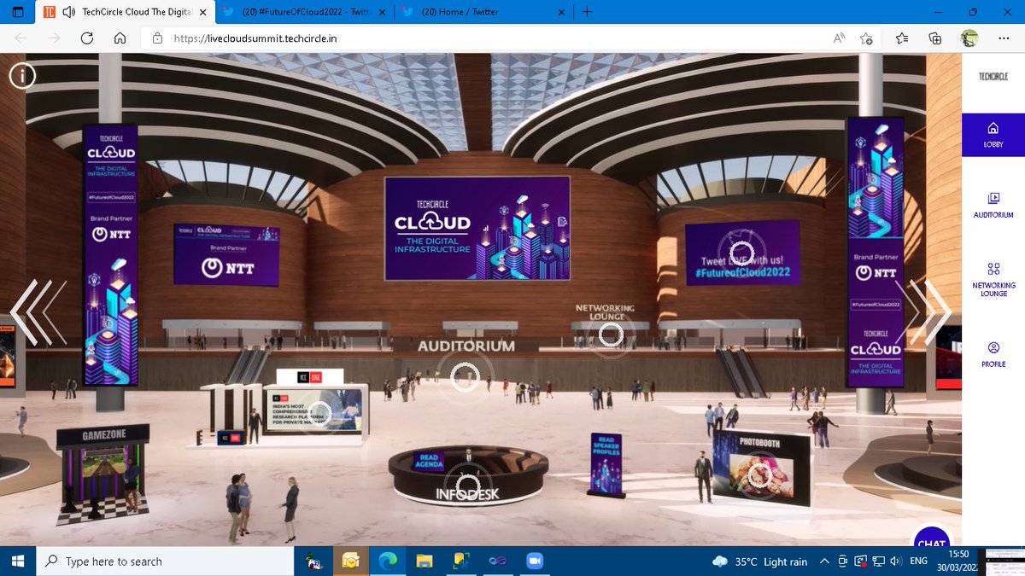1025x576 pixels.
Task: Click the Read Agenda sign
Action: [428, 461]
